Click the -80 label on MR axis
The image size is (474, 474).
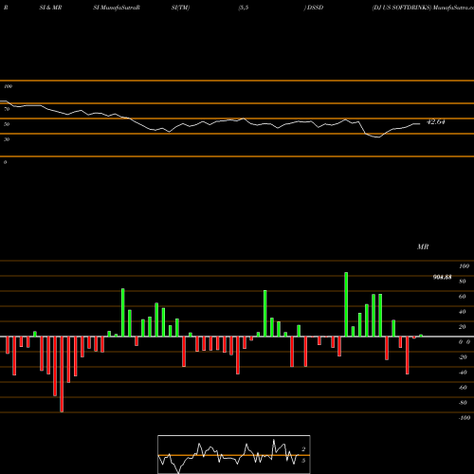point(463,403)
